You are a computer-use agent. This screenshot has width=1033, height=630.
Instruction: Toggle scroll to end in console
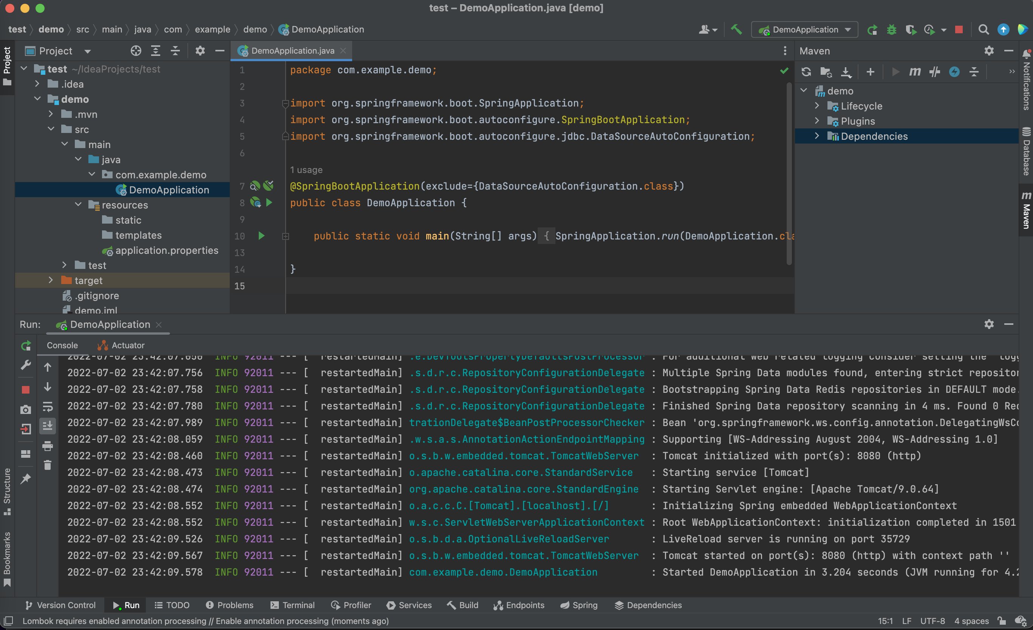[47, 426]
